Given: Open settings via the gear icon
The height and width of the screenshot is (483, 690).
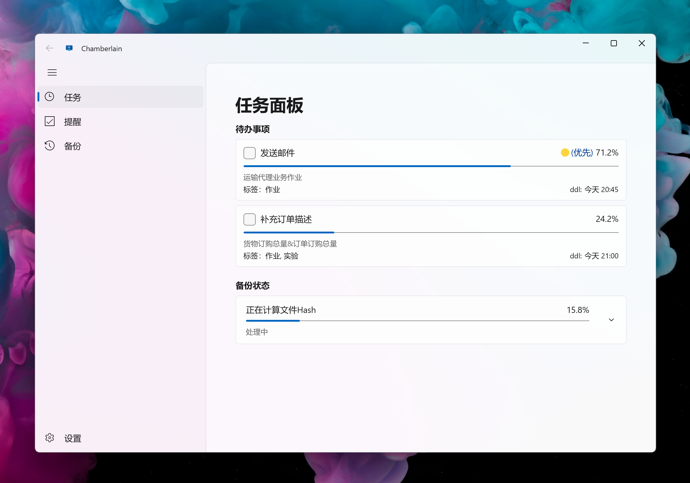Looking at the screenshot, I should coord(49,438).
